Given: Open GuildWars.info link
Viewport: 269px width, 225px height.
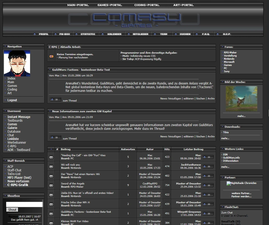Looking at the screenshot, I should click(231, 158).
